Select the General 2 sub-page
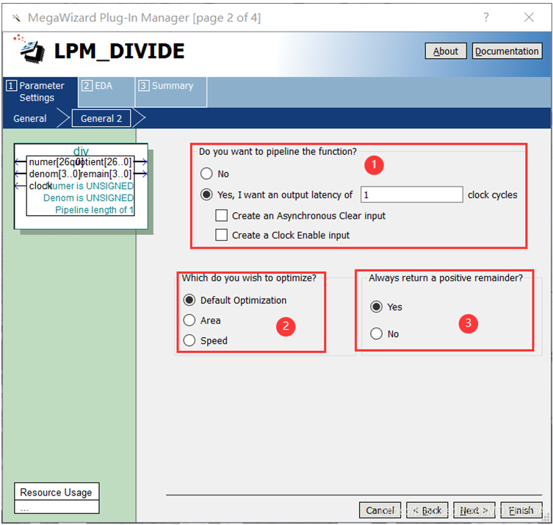The width and height of the screenshot is (553, 525). (x=101, y=118)
